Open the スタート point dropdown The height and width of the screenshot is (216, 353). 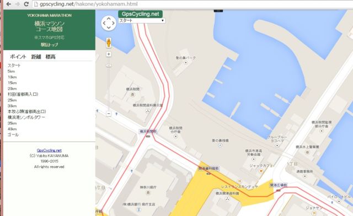coord(142,20)
